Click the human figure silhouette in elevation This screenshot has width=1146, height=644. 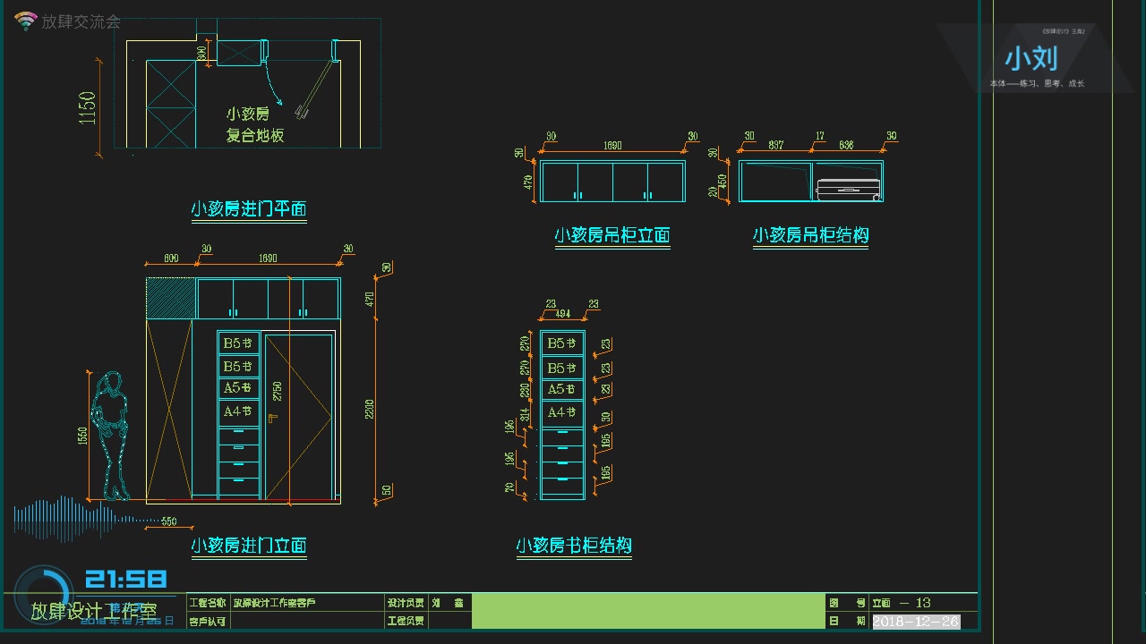tap(112, 436)
